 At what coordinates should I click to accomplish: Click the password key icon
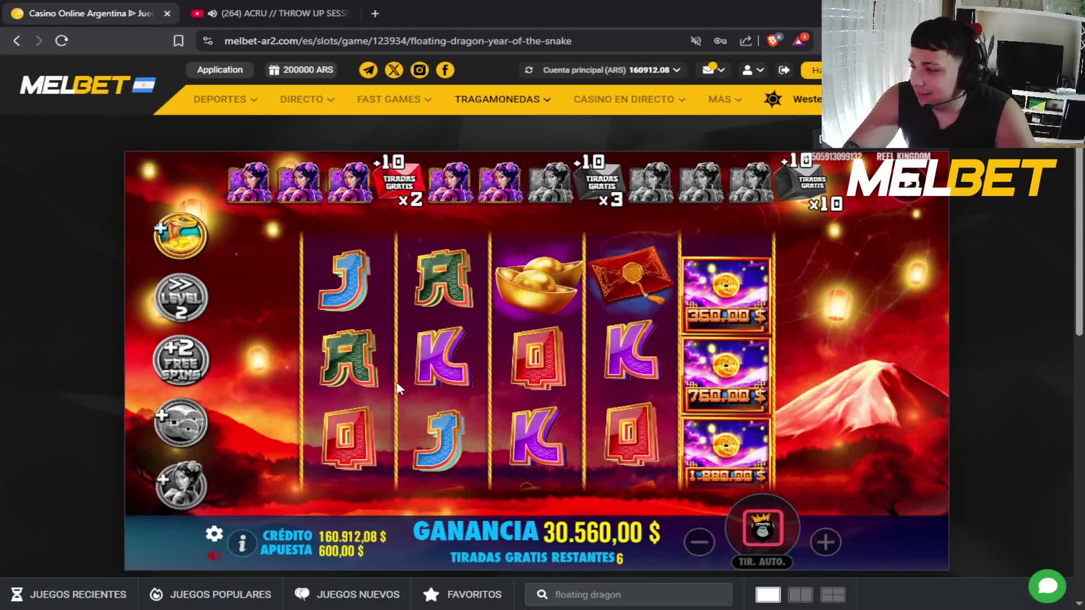[721, 41]
